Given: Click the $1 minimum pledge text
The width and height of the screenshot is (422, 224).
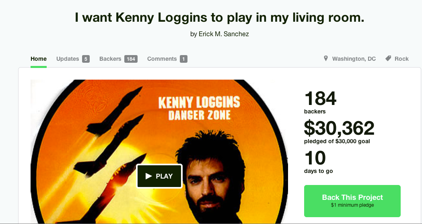Looking at the screenshot, I should pyautogui.click(x=352, y=205).
